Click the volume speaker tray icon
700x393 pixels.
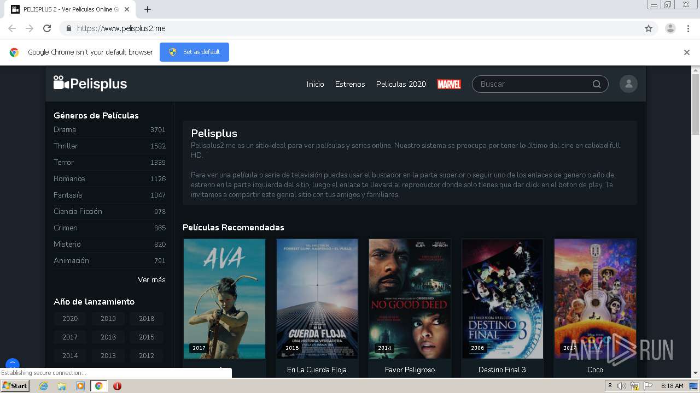622,386
